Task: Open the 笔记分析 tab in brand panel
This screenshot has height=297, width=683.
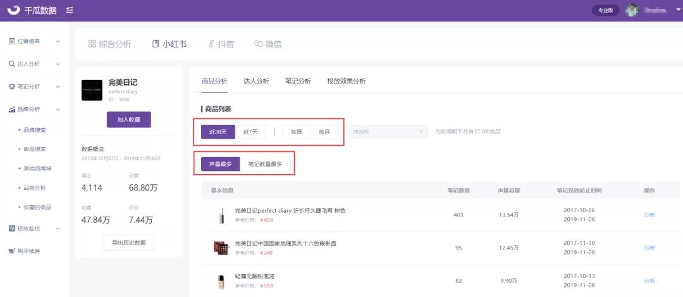Action: click(298, 81)
